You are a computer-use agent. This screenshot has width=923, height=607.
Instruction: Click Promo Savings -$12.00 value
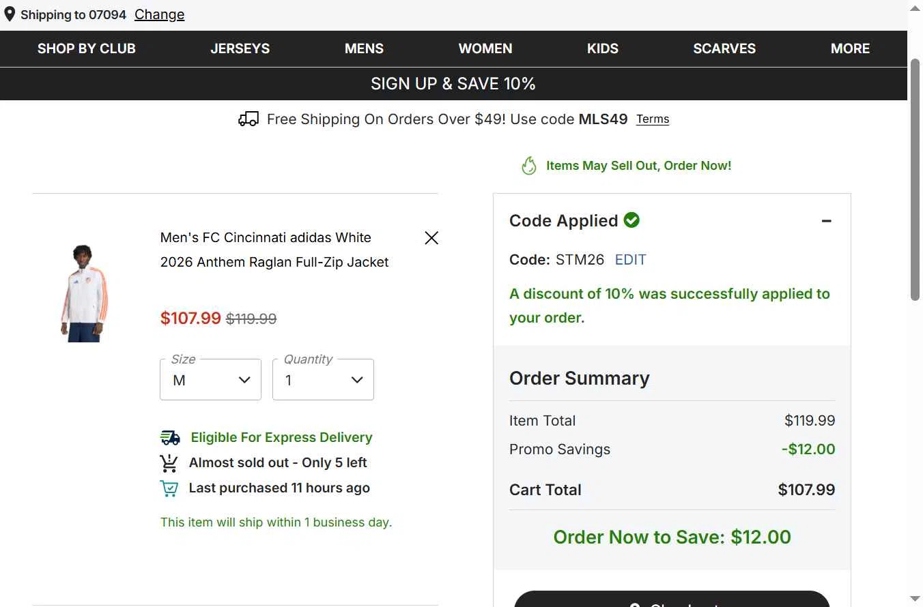pos(808,449)
